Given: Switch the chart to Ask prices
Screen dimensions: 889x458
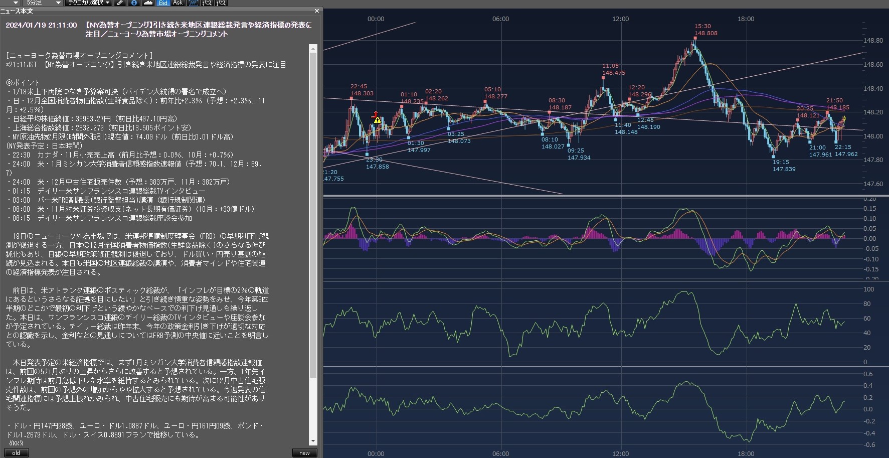Looking at the screenshot, I should coord(177,3).
